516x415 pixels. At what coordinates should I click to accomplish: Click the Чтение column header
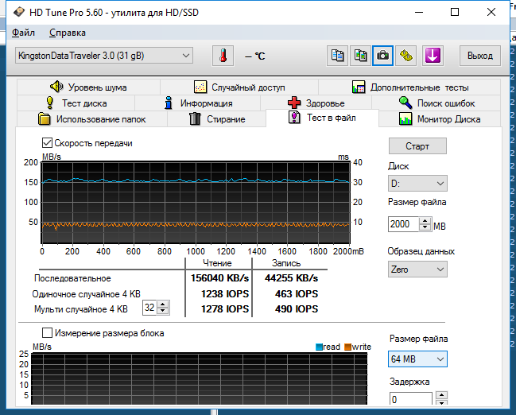point(217,263)
